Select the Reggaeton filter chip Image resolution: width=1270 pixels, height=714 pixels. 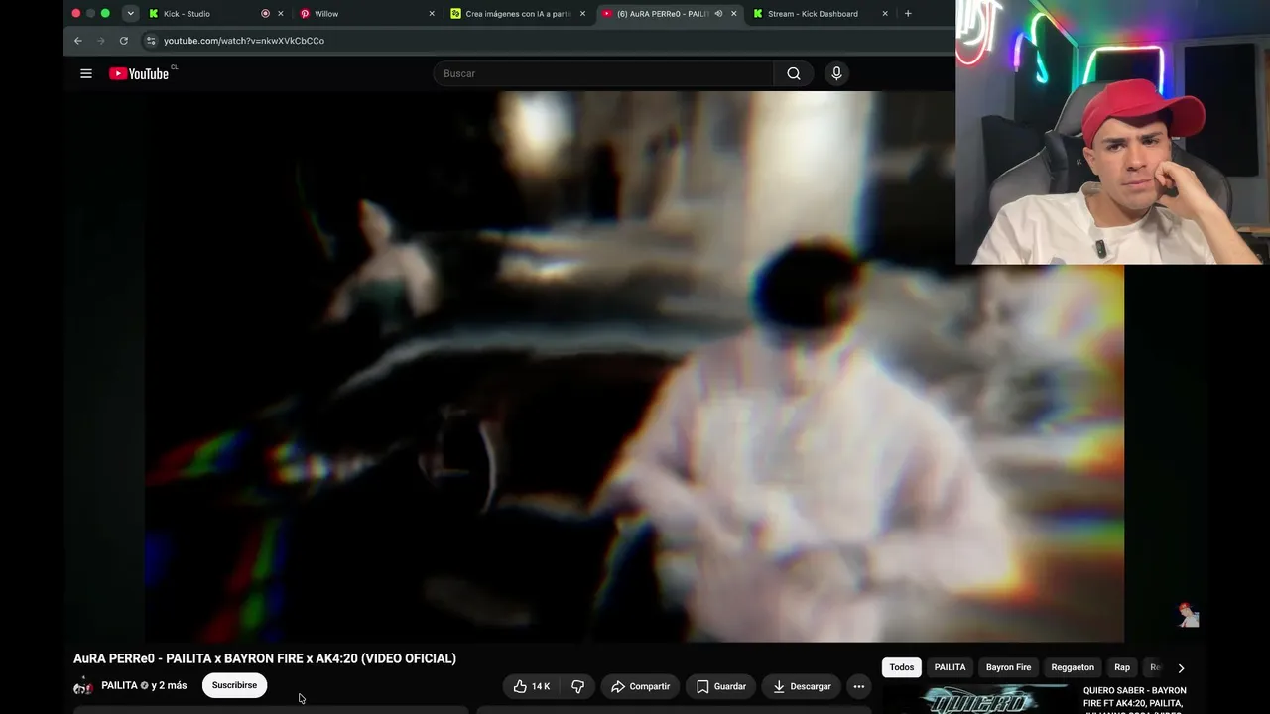[1073, 667]
